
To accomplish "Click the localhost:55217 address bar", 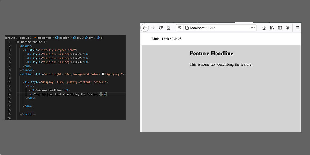I will (x=218, y=28).
